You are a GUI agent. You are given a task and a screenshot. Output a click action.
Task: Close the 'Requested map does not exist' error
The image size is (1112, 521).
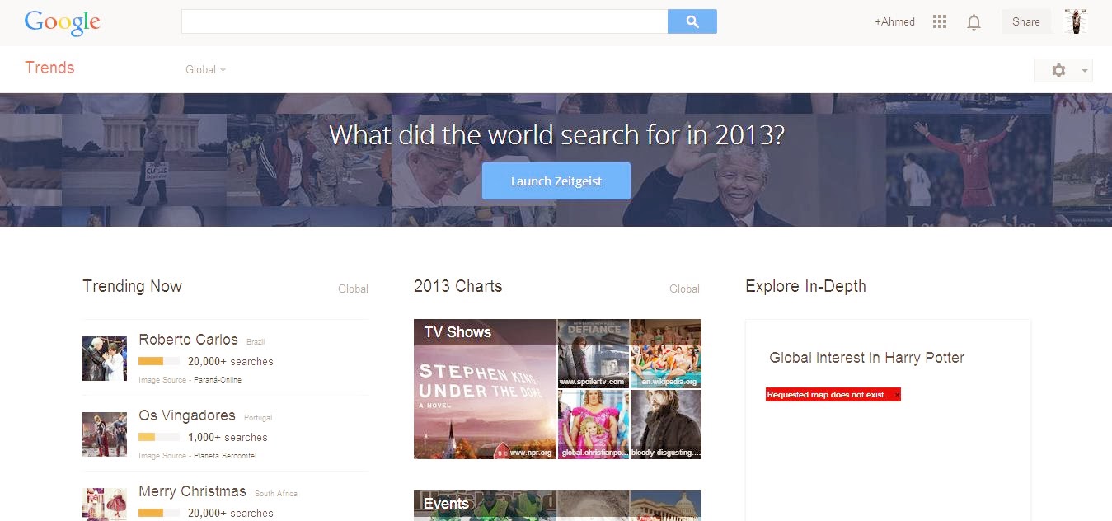[897, 396]
